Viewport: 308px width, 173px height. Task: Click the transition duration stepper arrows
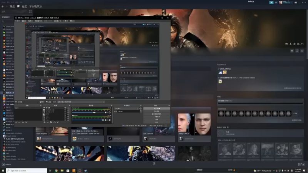[141, 111]
